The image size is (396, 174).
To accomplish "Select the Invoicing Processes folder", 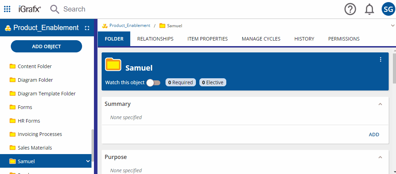I will pos(40,134).
